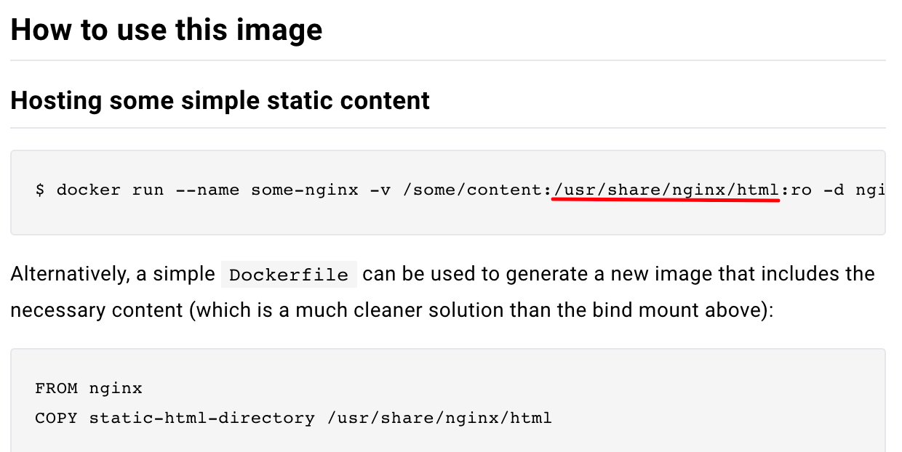Click the /usr/share/nginx/html path in COPY line
This screenshot has width=902, height=452.
tap(439, 418)
